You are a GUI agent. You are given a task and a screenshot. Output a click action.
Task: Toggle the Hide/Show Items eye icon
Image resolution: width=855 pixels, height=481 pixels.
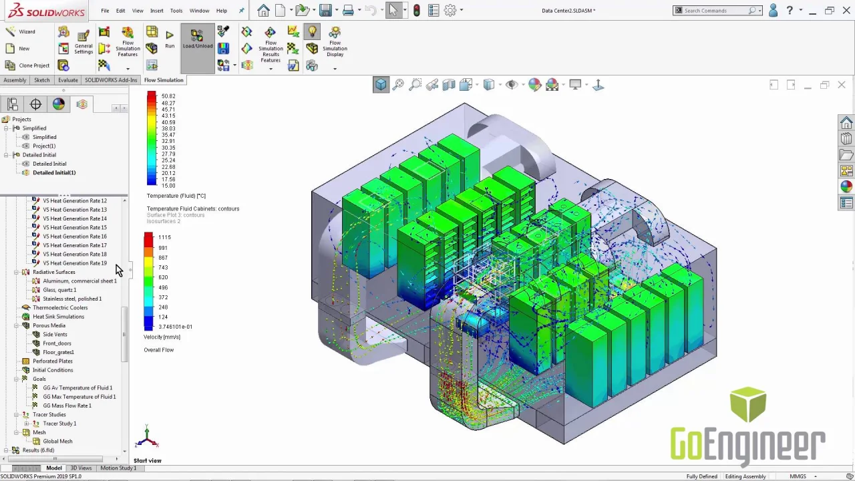pyautogui.click(x=512, y=85)
